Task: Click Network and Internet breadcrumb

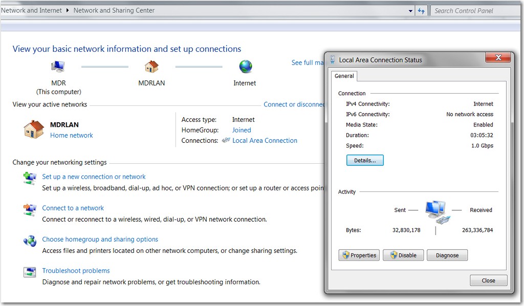Action: [31, 10]
